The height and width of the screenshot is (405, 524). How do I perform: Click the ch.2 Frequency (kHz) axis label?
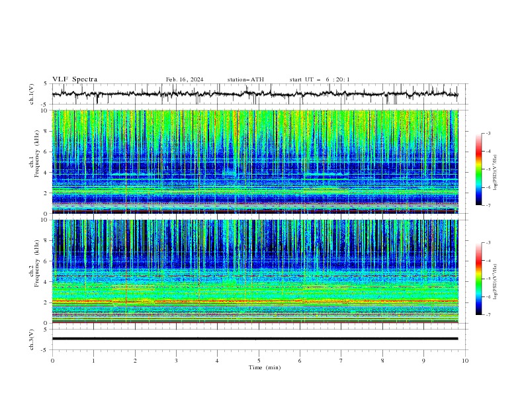[x=34, y=263]
